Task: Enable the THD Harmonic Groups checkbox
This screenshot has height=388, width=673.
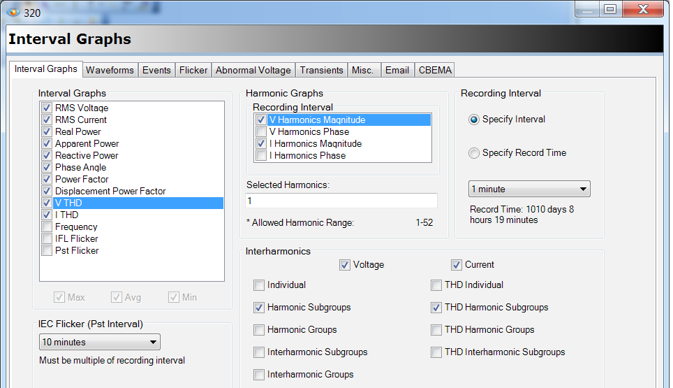Action: pyautogui.click(x=436, y=329)
